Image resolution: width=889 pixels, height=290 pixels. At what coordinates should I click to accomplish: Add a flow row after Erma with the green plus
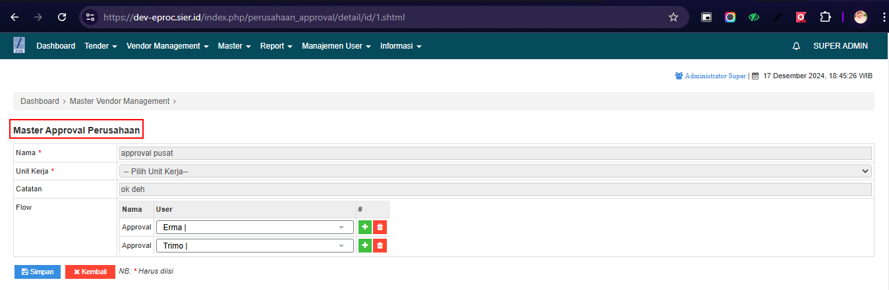[x=364, y=228]
